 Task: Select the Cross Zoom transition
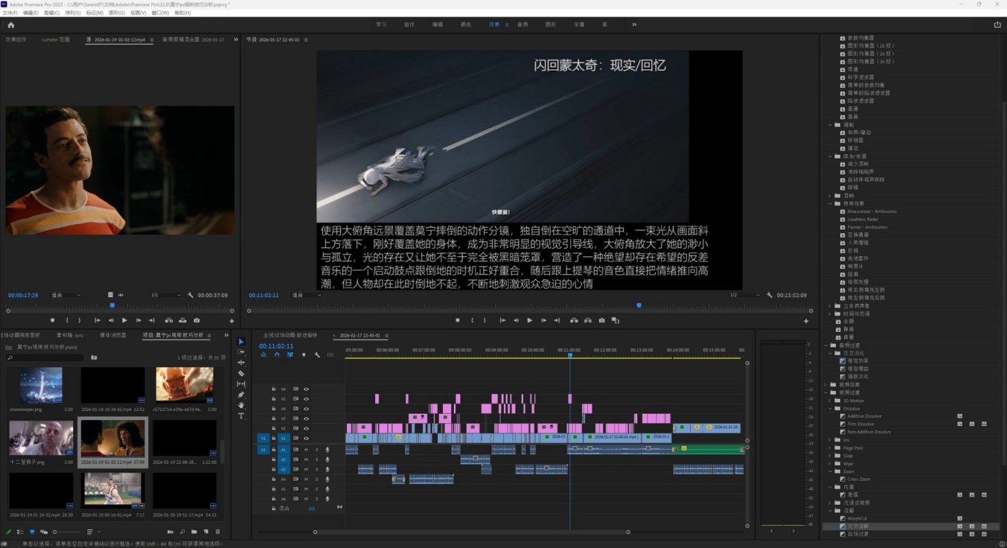858,480
